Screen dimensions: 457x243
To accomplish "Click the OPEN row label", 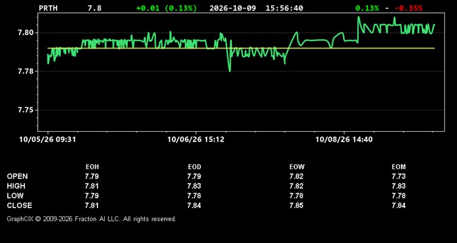I will pyautogui.click(x=18, y=176).
